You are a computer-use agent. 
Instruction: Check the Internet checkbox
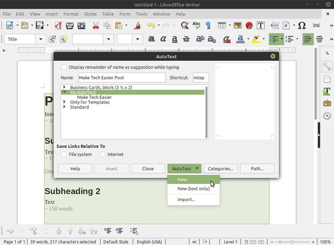click(103, 154)
